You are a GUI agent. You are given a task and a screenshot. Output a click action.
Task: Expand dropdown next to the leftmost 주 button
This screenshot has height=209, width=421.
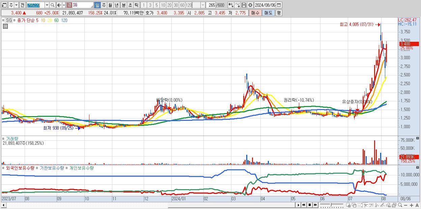point(17,5)
